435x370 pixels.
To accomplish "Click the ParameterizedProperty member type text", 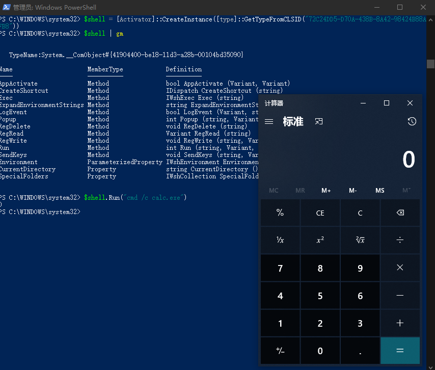I will point(125,162).
